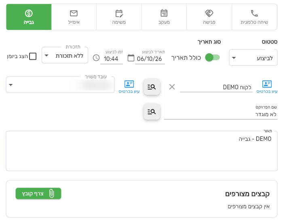Open the תזכורת dropdown showing ללא תזכורת

pos(65,55)
